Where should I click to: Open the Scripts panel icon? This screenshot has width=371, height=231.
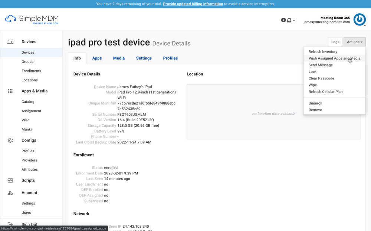coord(10,180)
